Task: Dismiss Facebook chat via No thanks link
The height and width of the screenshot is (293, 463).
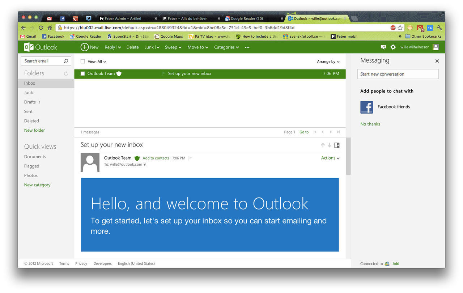Action: pyautogui.click(x=370, y=124)
